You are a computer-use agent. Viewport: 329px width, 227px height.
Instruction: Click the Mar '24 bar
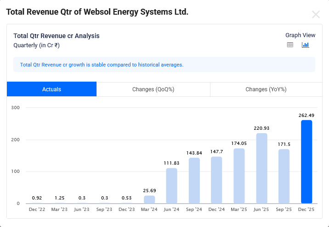pos(149,199)
